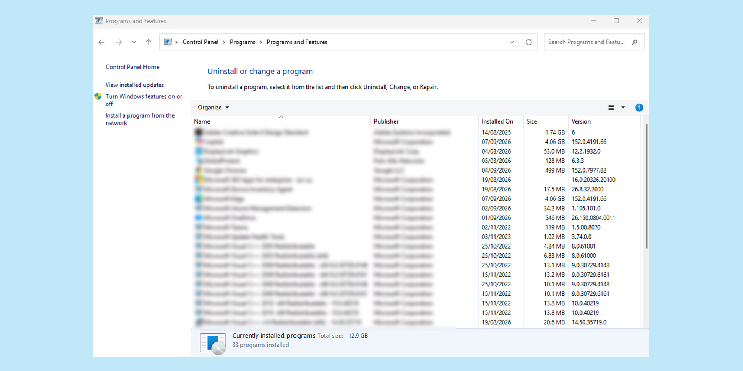Click the 12.9 GB total size value
The width and height of the screenshot is (743, 371).
358,336
